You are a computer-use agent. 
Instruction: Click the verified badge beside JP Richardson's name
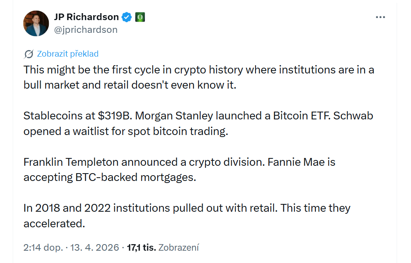point(126,17)
